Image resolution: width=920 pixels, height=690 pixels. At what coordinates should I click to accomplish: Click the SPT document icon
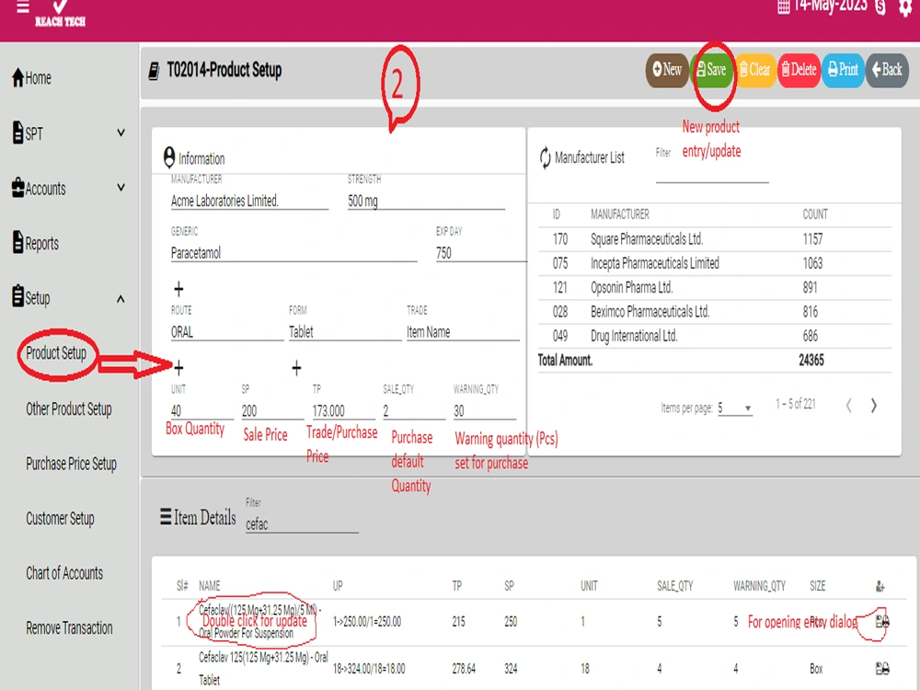tap(17, 132)
